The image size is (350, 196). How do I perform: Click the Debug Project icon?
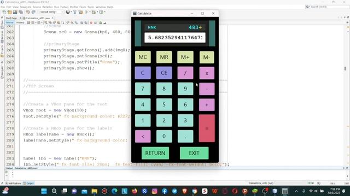(x=94, y=12)
